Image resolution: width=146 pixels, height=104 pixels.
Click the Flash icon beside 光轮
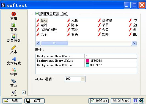click(x=68, y=20)
